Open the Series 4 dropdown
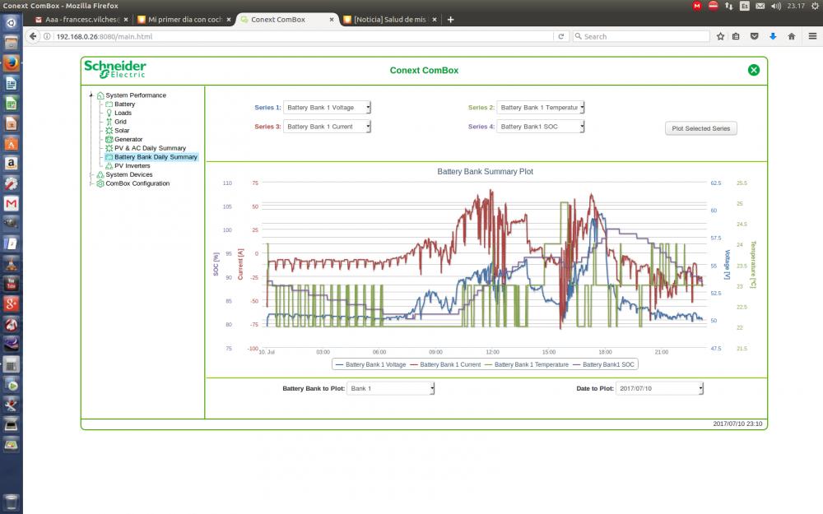Screen dimensions: 823x514 click(x=541, y=127)
